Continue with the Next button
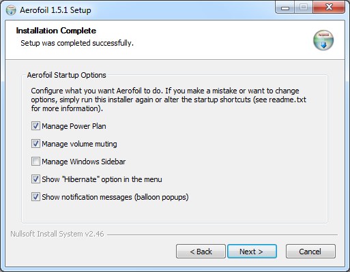The width and height of the screenshot is (350, 272). click(x=252, y=252)
